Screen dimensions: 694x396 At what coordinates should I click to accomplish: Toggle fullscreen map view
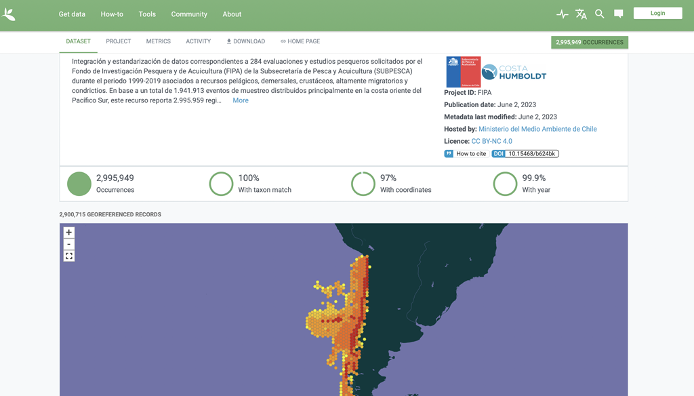click(x=69, y=256)
